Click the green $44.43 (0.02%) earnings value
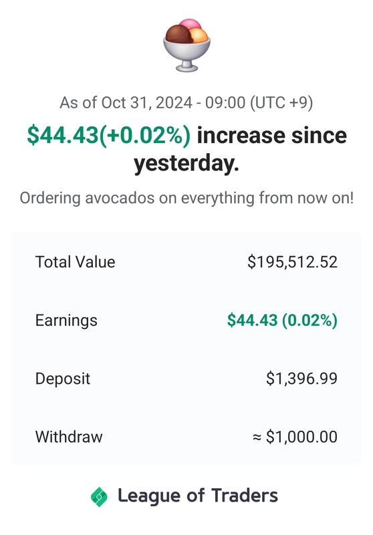The width and height of the screenshot is (373, 535). 282,320
